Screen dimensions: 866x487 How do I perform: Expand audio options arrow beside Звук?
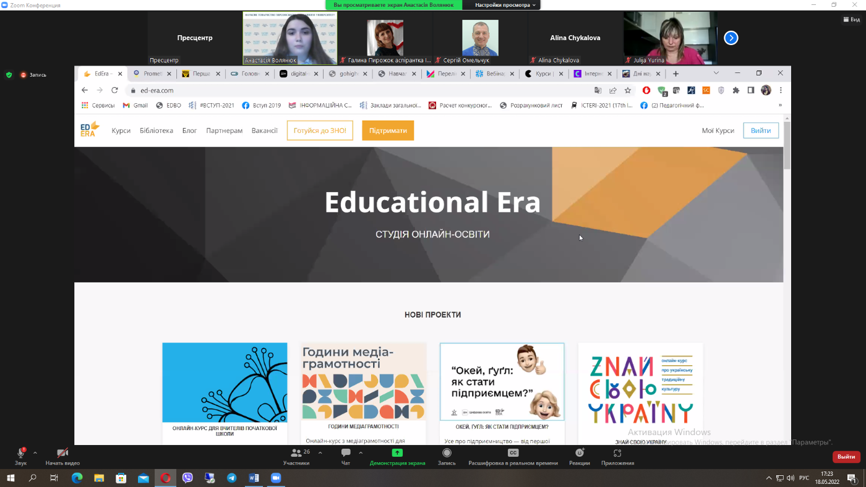(35, 453)
